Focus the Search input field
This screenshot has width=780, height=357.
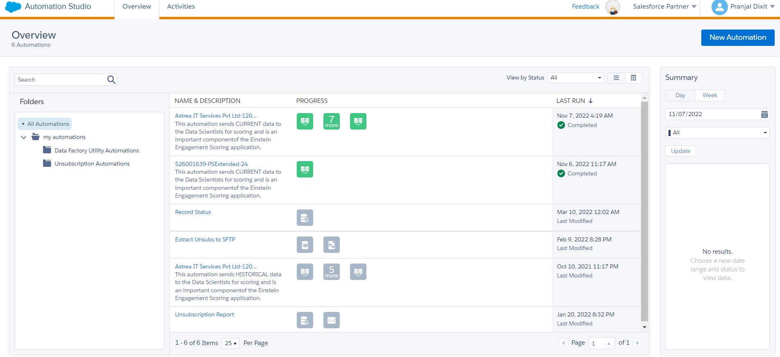point(61,80)
